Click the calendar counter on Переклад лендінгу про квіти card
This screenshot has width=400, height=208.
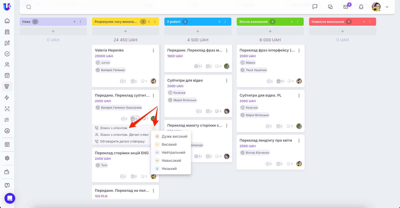pos(279,164)
